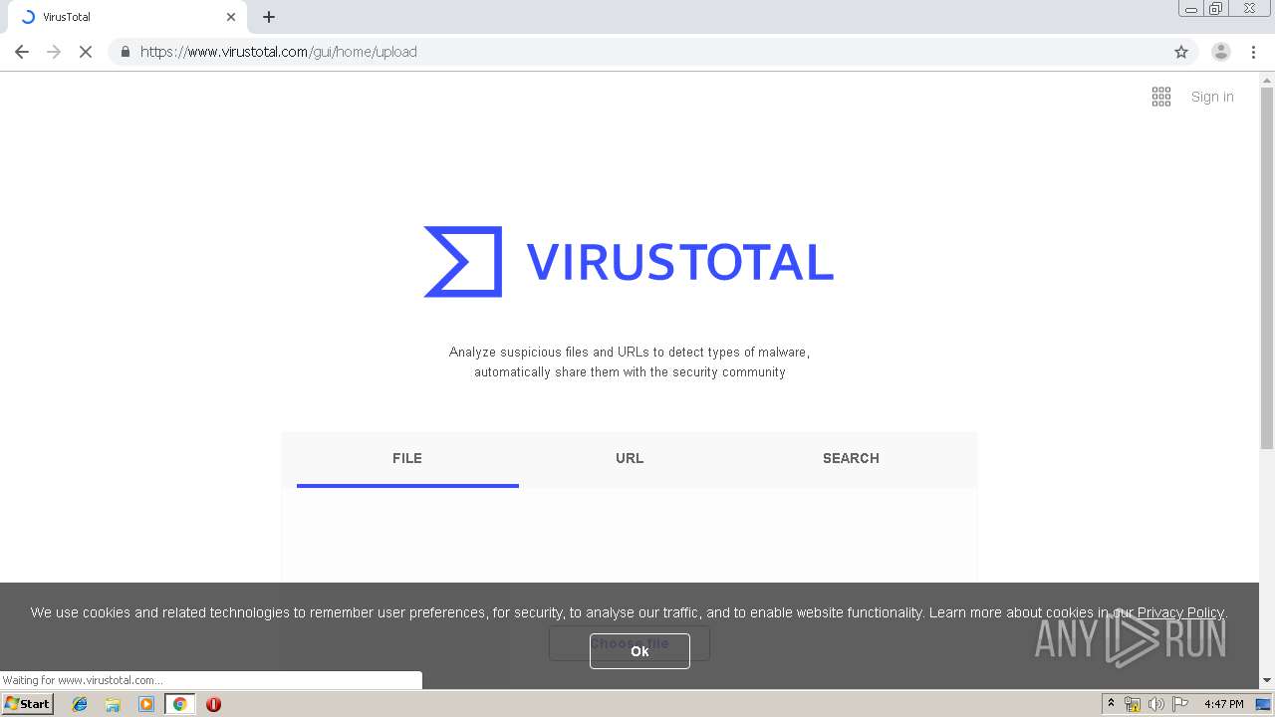View site information via padlock icon

coord(125,52)
